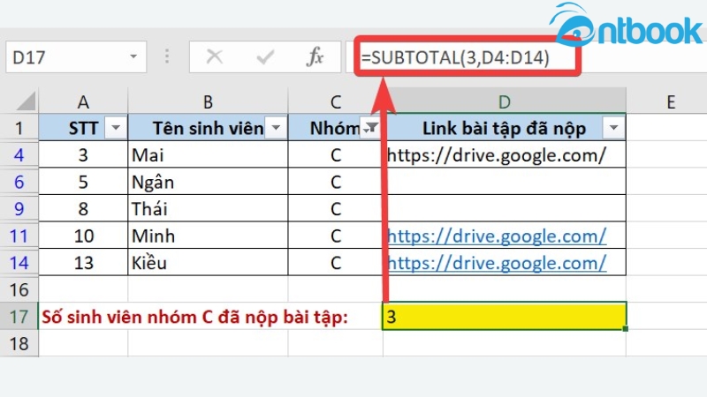Click the Nhóm cell C in Mai's row
707x397 pixels.
pos(336,155)
